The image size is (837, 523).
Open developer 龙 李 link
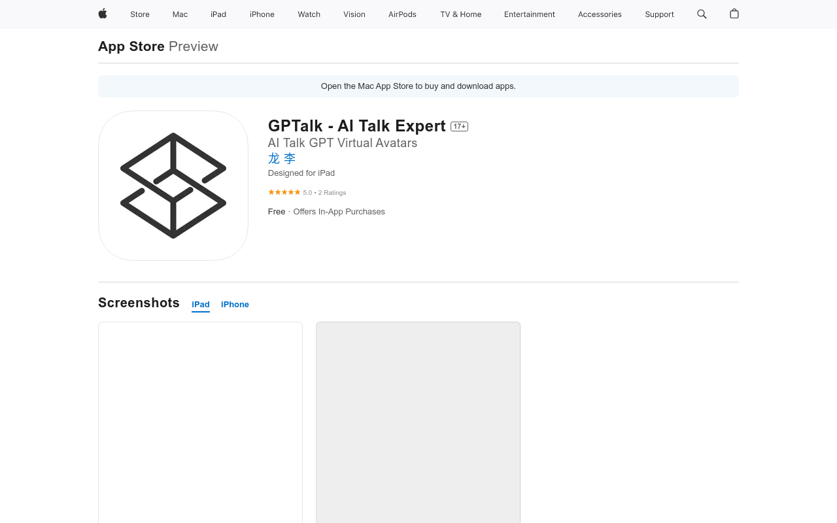[282, 158]
